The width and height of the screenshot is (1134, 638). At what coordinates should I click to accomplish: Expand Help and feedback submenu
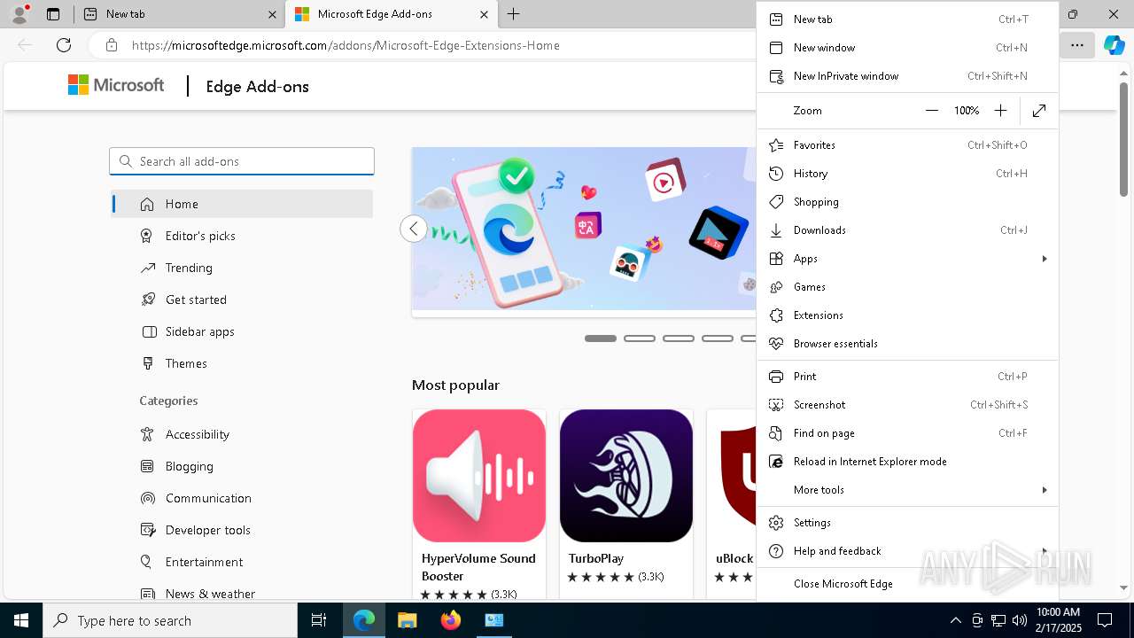pyautogui.click(x=908, y=551)
